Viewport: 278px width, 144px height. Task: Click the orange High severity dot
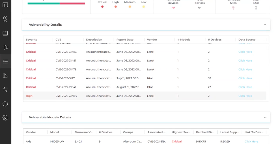[116, 7]
